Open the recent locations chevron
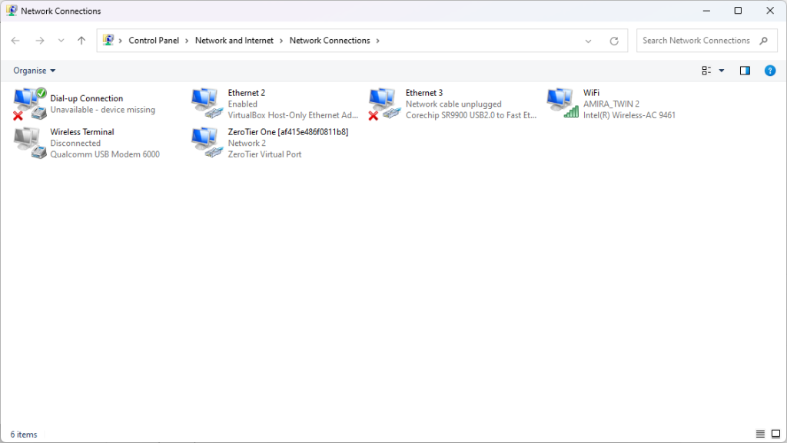787x443 pixels. [61, 41]
